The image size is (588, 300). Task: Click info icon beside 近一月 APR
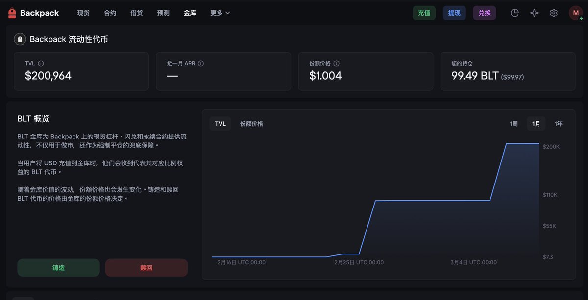[201, 64]
